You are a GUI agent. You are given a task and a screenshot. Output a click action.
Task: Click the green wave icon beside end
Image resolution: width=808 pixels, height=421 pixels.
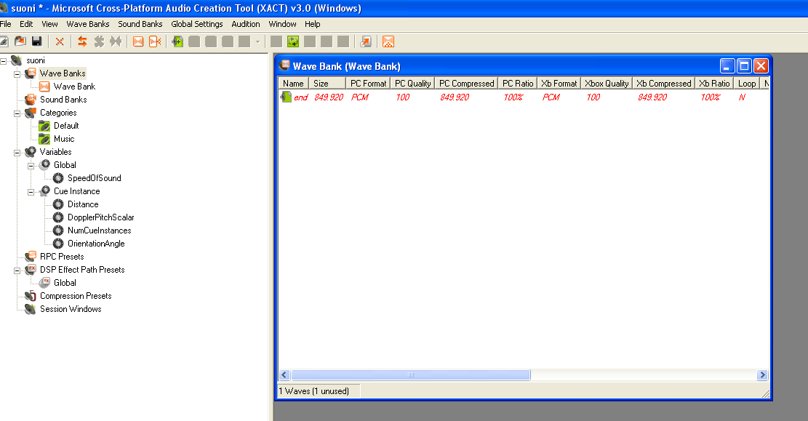click(x=286, y=97)
